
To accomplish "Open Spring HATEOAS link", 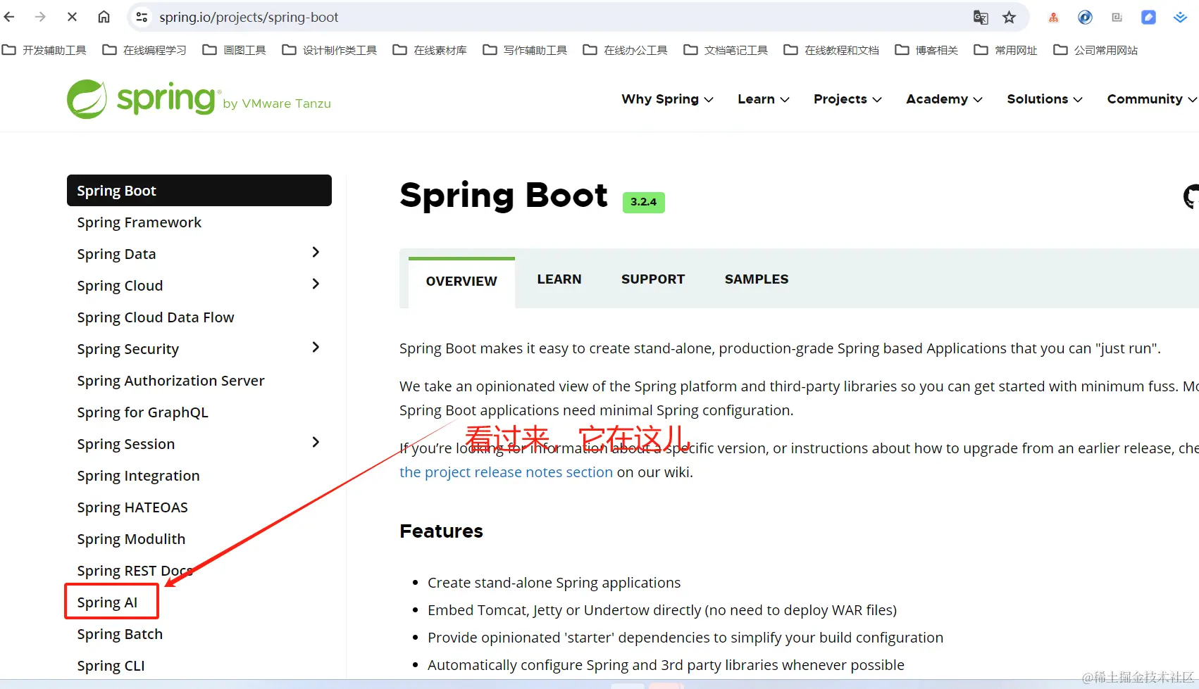I will [132, 507].
